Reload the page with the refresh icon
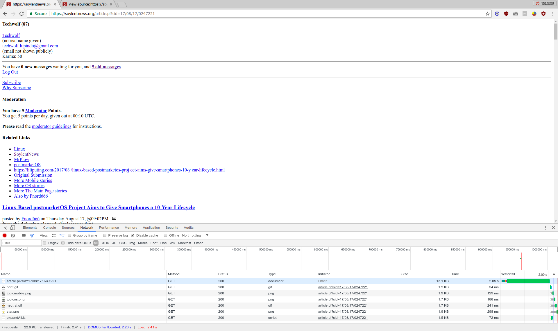Image resolution: width=558 pixels, height=331 pixels. (22, 14)
